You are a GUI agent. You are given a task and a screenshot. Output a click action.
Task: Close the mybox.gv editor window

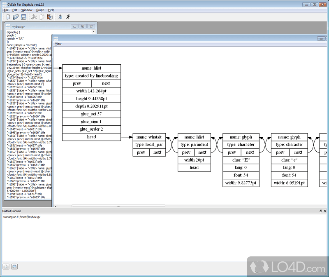tap(91, 26)
